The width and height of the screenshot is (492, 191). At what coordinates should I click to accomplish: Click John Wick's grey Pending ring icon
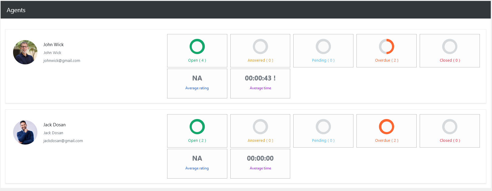click(x=323, y=46)
